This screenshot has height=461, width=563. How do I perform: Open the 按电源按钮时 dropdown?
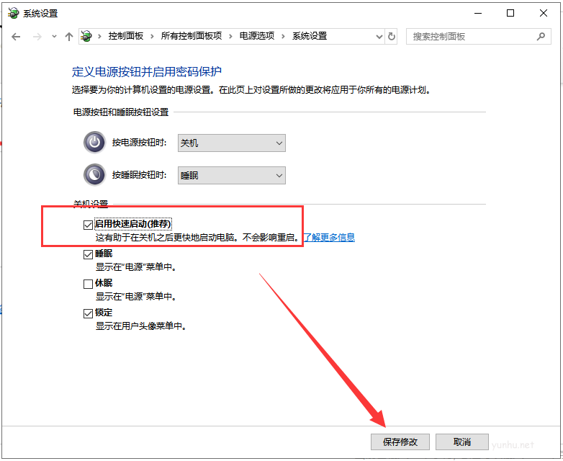click(232, 143)
